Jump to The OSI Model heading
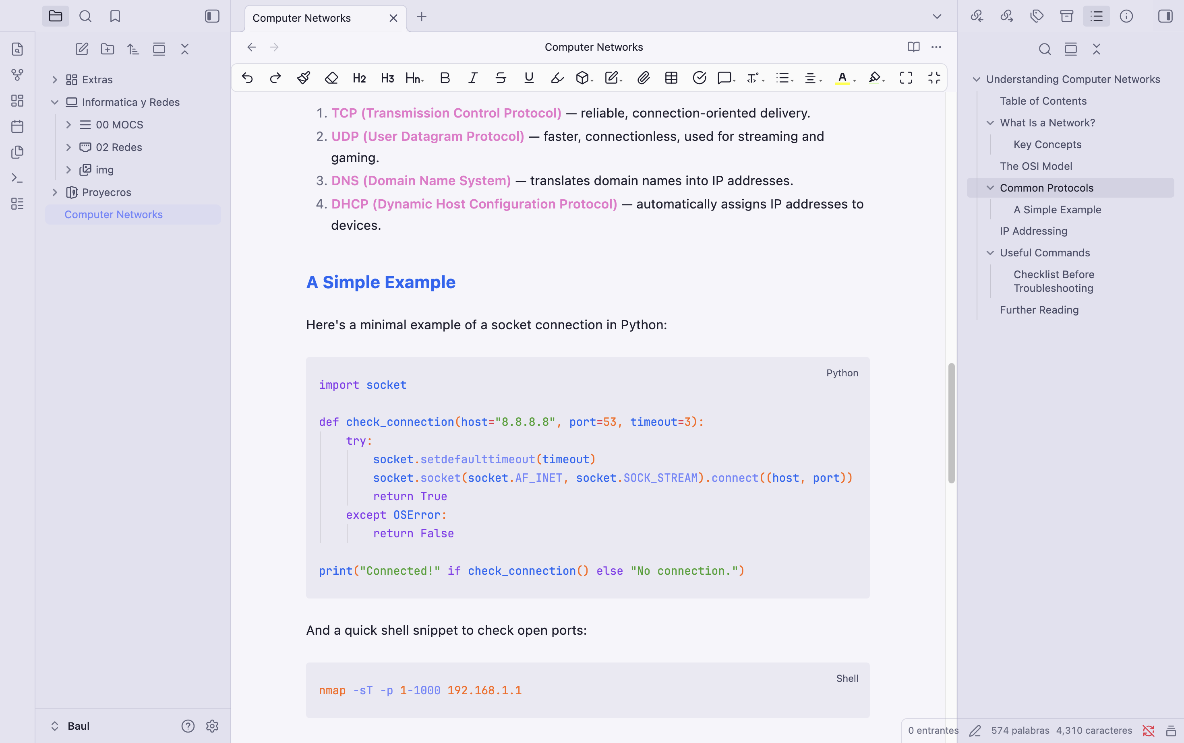 (x=1035, y=166)
